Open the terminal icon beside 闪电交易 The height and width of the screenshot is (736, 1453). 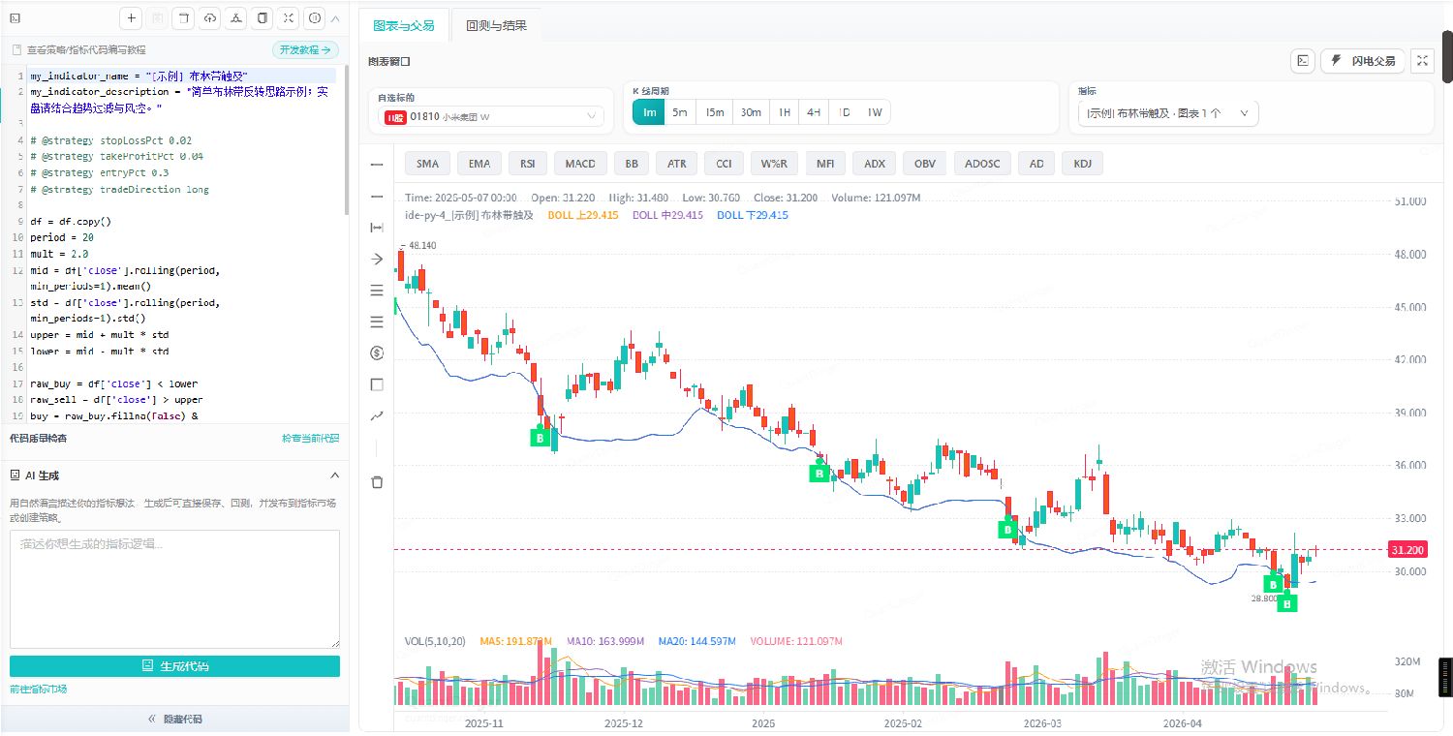1304,61
